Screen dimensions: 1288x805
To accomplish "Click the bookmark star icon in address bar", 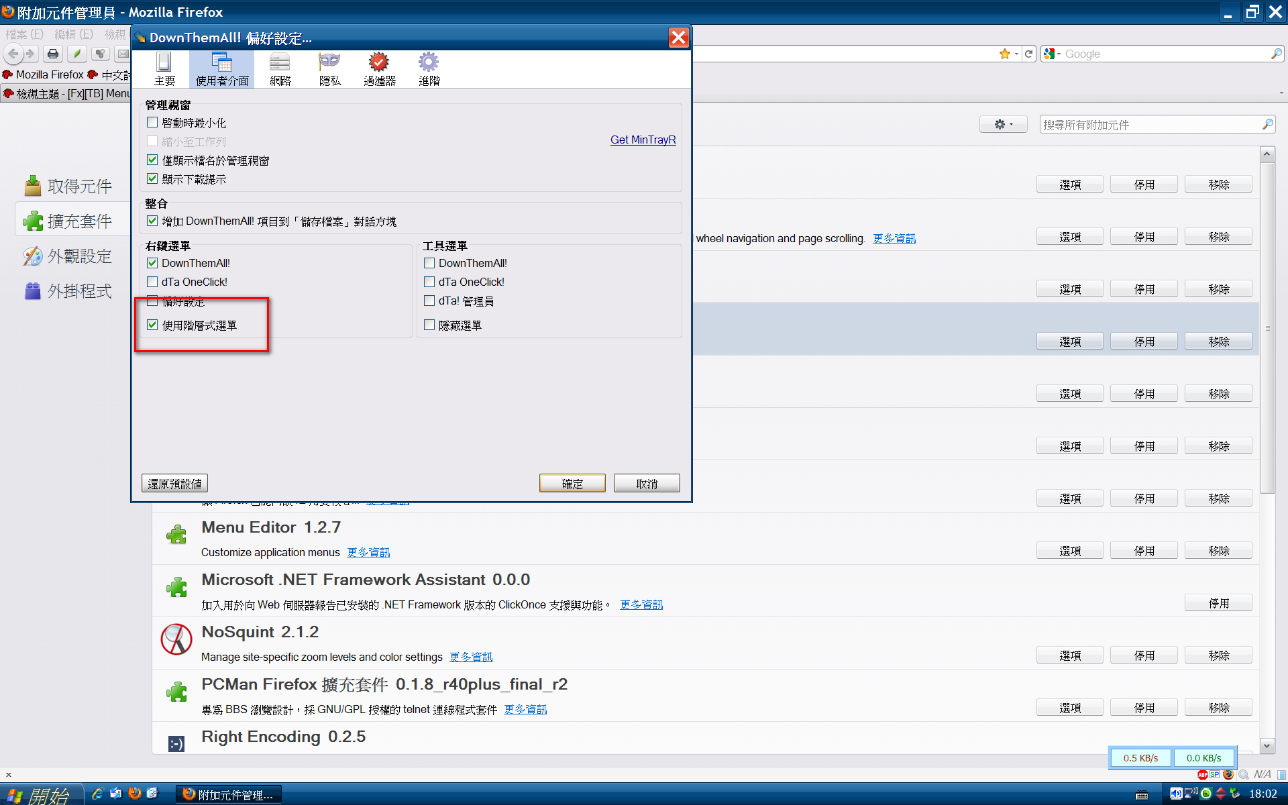I will click(x=1004, y=54).
